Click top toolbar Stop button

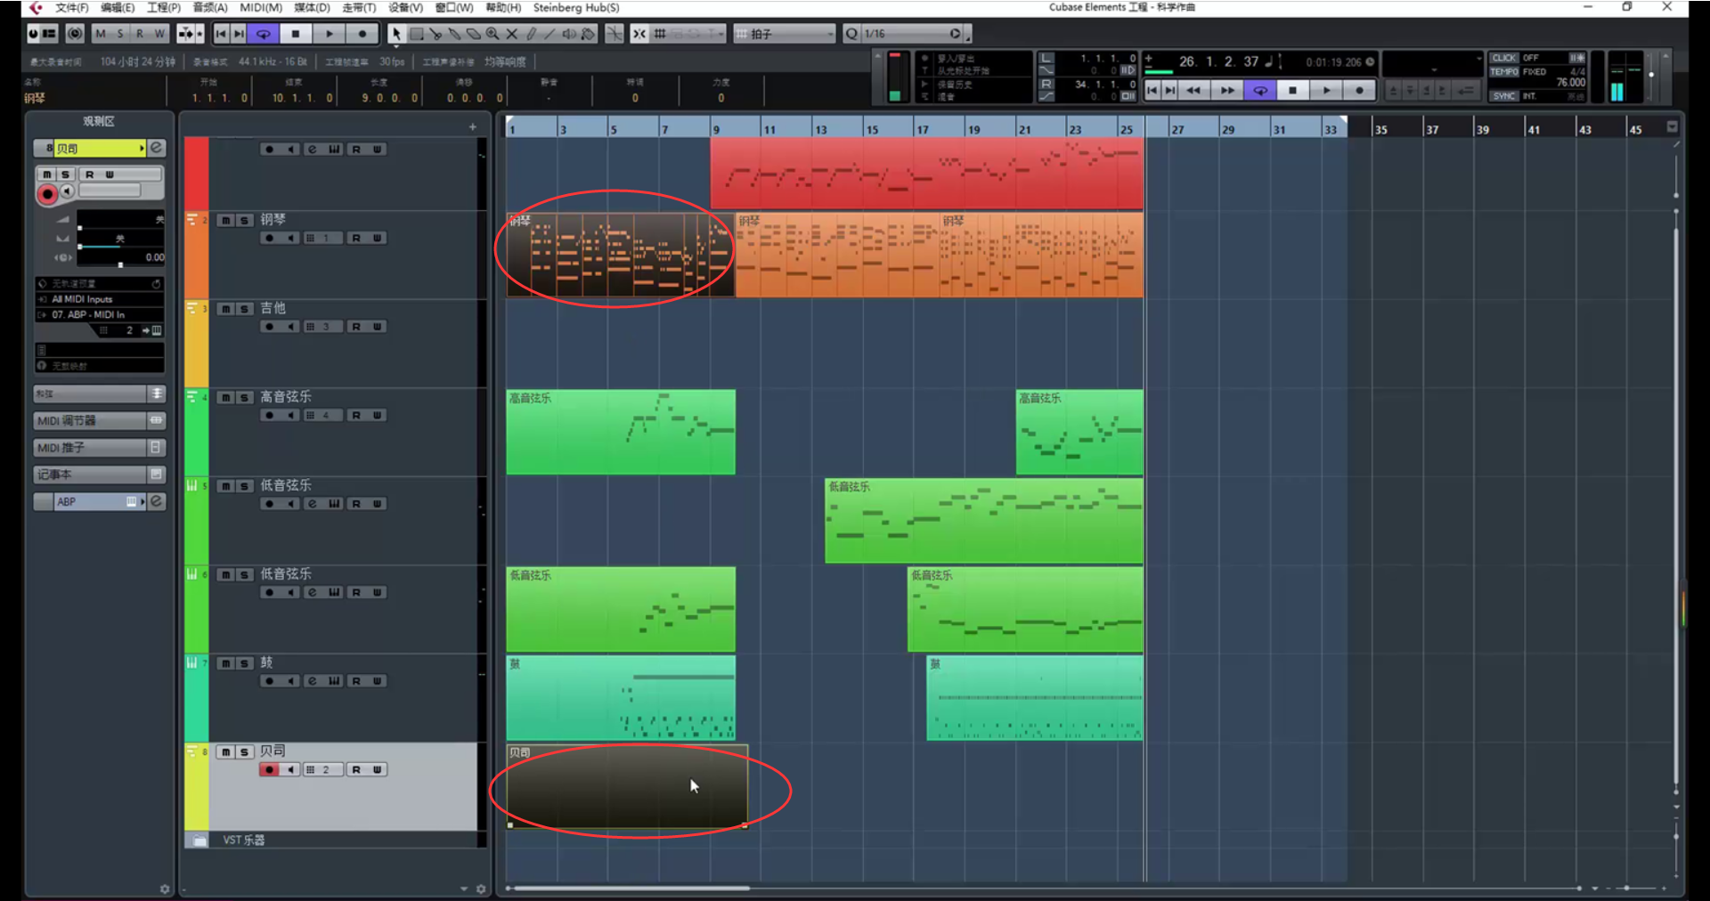coord(296,34)
